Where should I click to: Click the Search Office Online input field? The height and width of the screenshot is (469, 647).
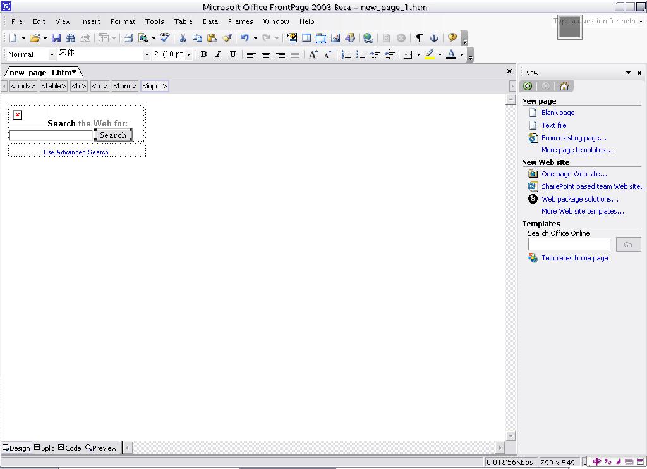click(569, 245)
